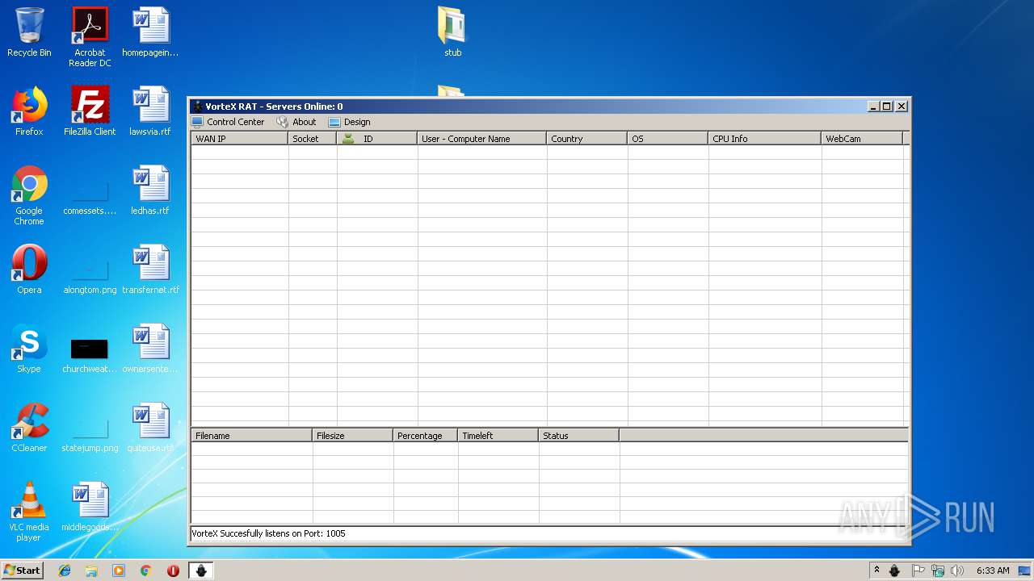This screenshot has height=581, width=1034.
Task: Click VorteX tray icon in notification area
Action: [895, 571]
